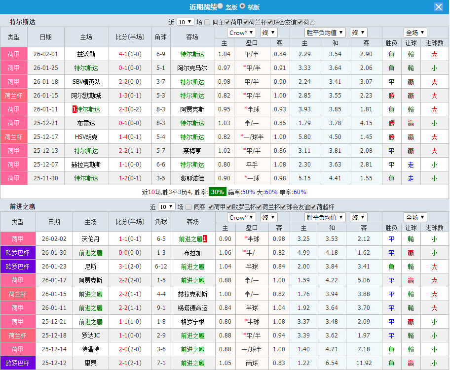This screenshot has width=450, height=370.
Task: Open the Crow* bookmaker dropdown
Action: (x=241, y=33)
